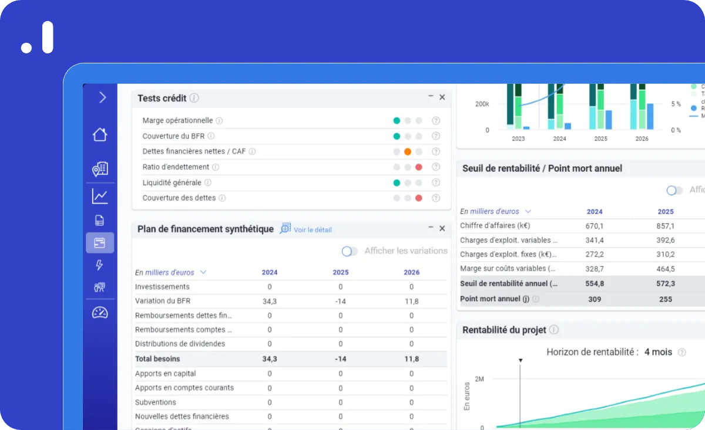The width and height of the screenshot is (705, 430).
Task: Toggle the switch in Seuil de rentabilité panel
Action: tap(675, 190)
